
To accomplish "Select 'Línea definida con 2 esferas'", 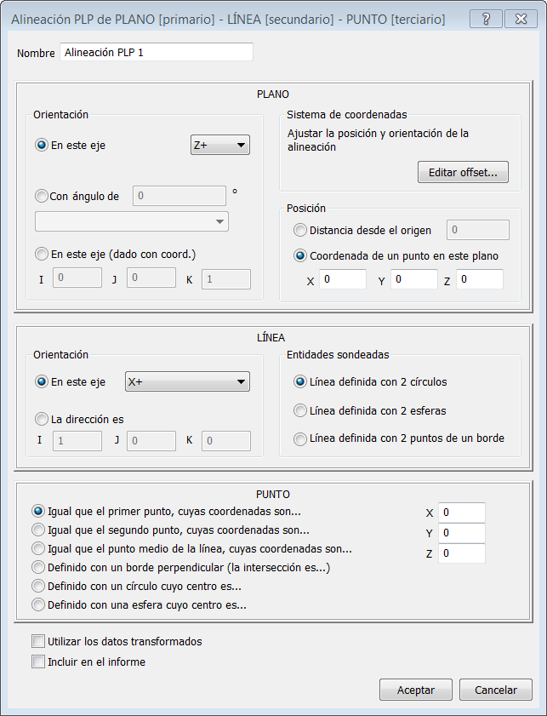I will (300, 410).
